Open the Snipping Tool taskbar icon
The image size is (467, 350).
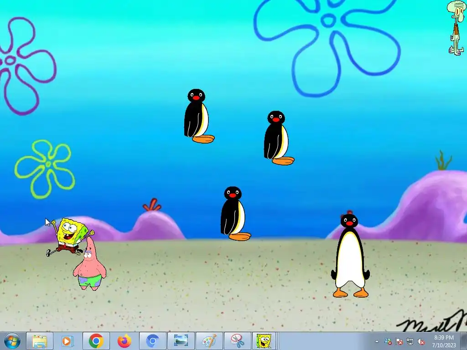pyautogui.click(x=237, y=341)
